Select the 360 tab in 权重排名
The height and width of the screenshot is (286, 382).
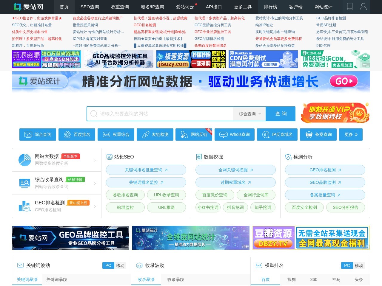pos(314,279)
